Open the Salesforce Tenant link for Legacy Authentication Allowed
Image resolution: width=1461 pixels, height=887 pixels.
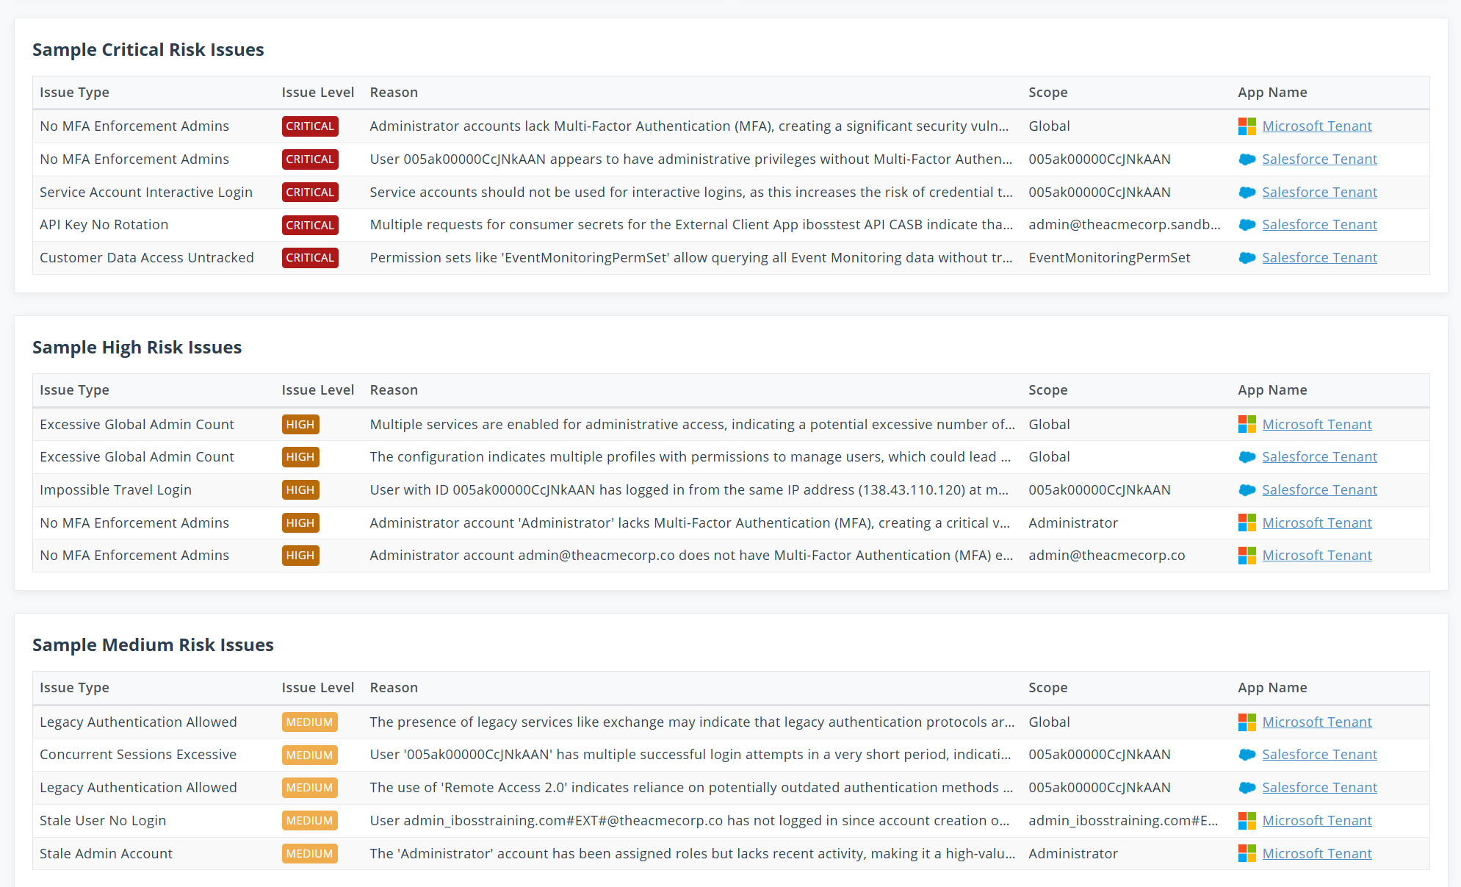click(x=1319, y=787)
